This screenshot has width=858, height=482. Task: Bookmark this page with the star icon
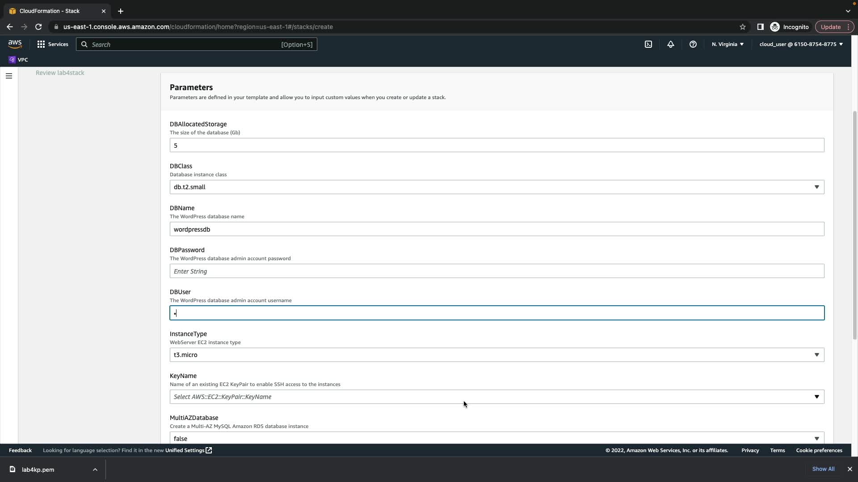click(742, 27)
